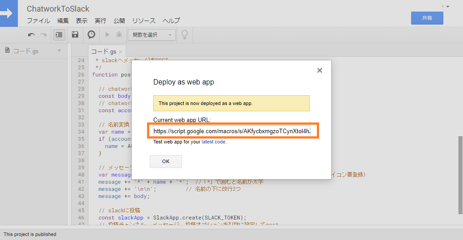Click the '// slackに投稿' comment line

click(119, 211)
